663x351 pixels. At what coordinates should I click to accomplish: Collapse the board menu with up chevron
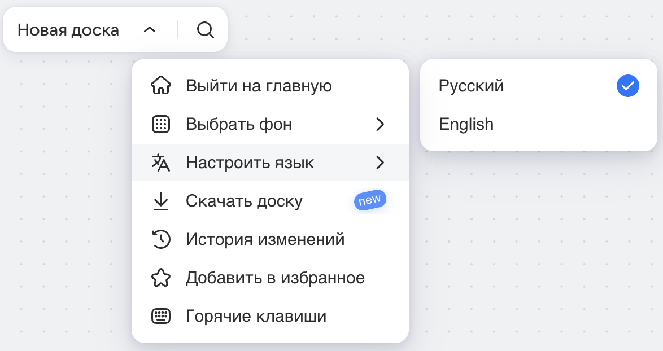(x=150, y=30)
